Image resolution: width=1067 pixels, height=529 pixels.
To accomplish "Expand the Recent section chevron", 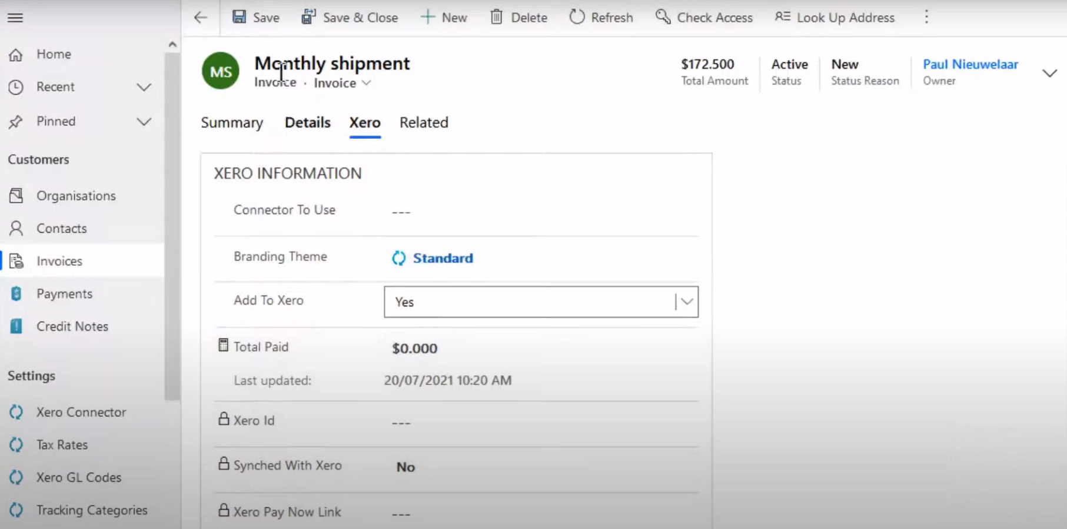I will click(144, 88).
